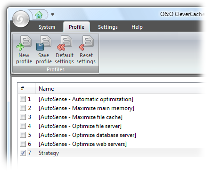
Task: Click the New profile icon
Action: click(24, 43)
